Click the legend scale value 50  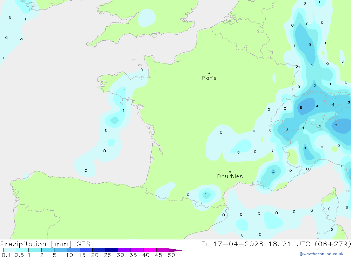(171, 255)
